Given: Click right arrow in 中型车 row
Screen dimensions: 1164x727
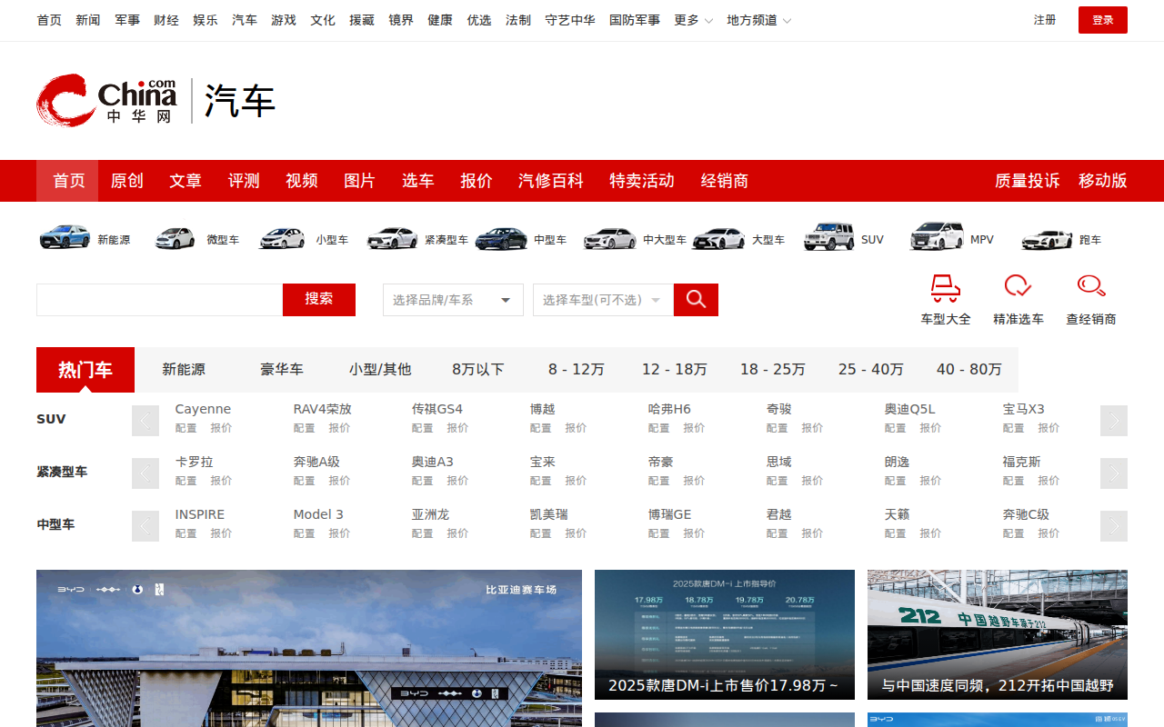Looking at the screenshot, I should [1114, 526].
